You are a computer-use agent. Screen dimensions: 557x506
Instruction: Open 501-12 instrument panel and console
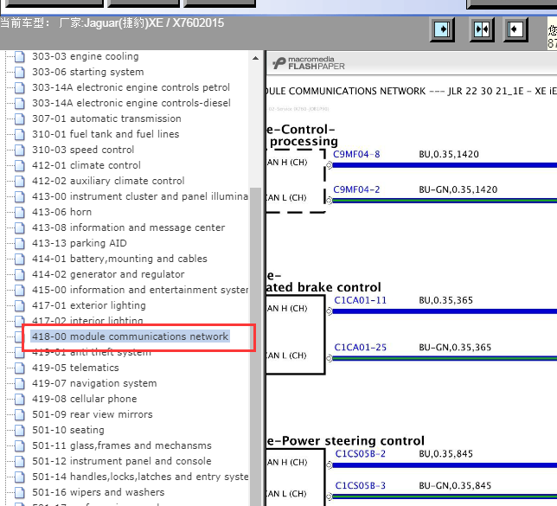(x=122, y=461)
